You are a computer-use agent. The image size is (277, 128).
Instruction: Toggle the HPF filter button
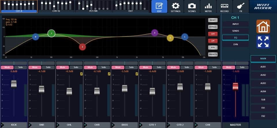coord(213,34)
